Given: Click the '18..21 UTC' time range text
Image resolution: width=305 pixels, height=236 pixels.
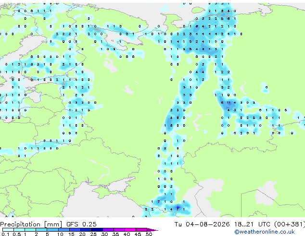Looking at the screenshot, I should coord(252,224).
